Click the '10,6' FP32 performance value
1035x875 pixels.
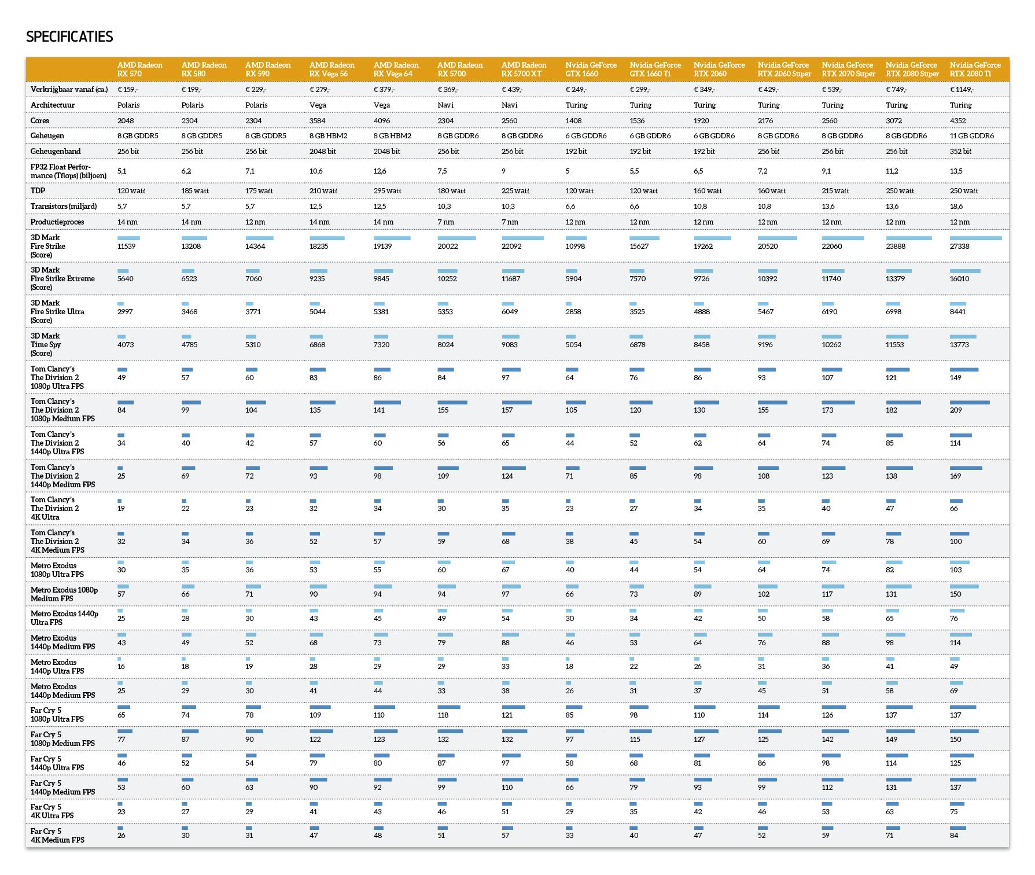pyautogui.click(x=316, y=171)
